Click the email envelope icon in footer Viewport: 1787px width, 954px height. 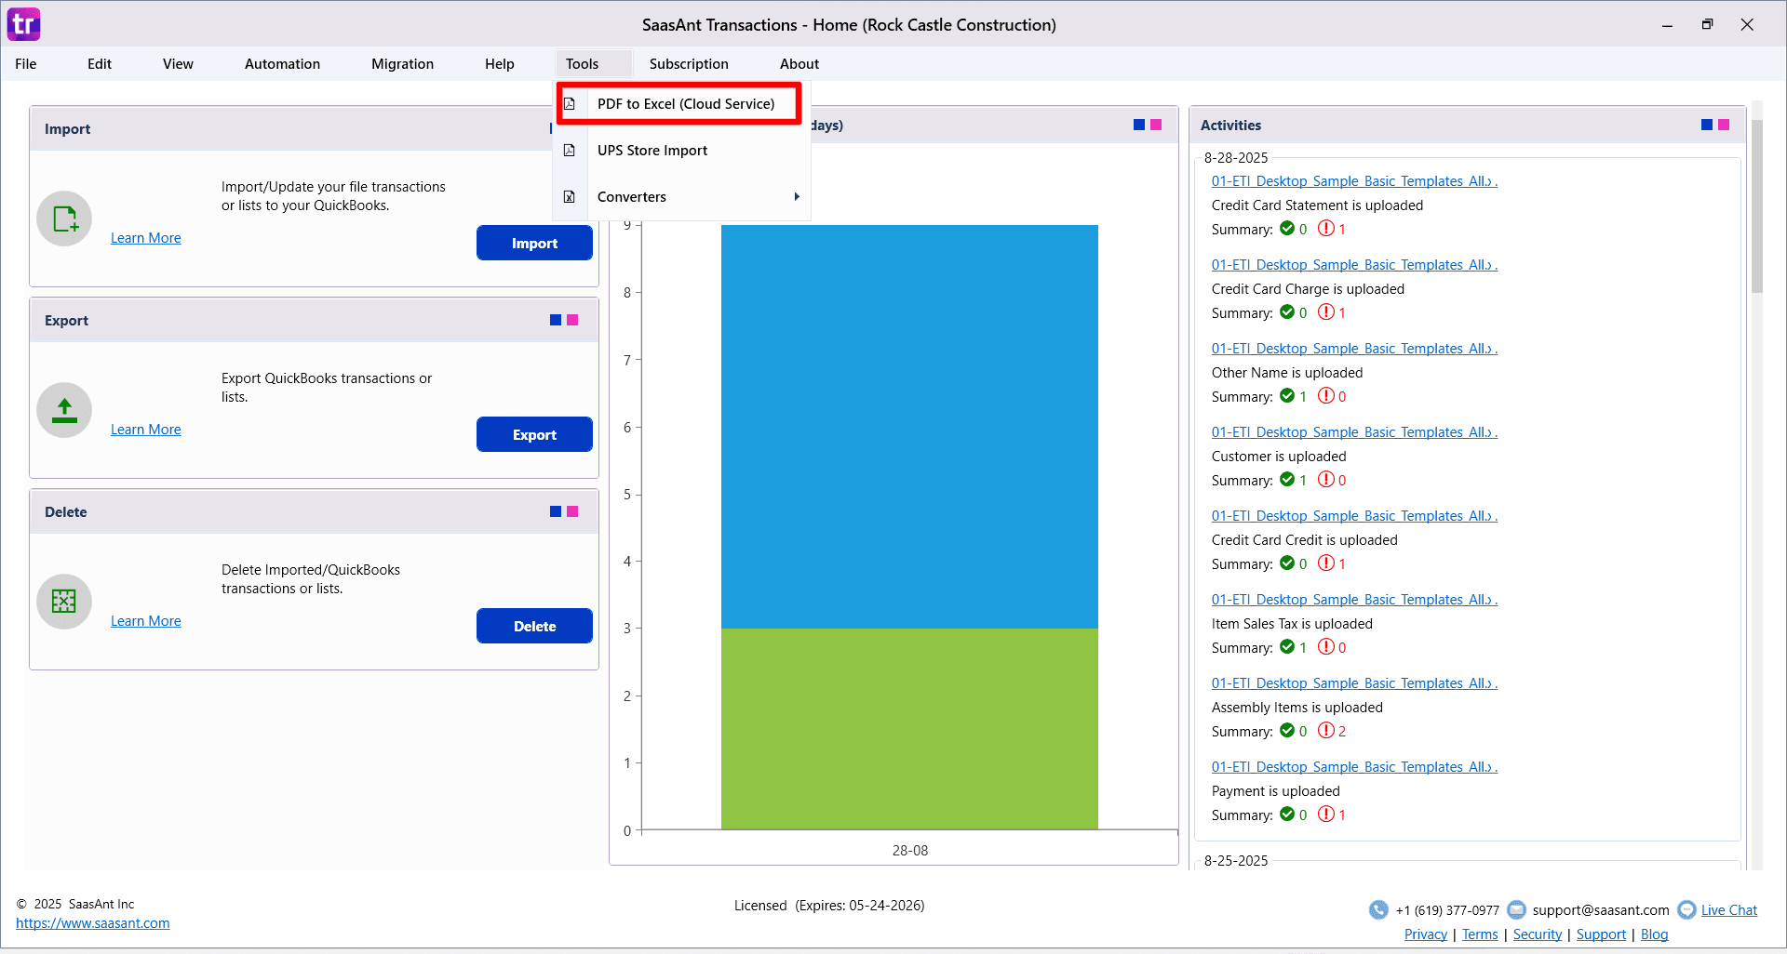(1516, 909)
